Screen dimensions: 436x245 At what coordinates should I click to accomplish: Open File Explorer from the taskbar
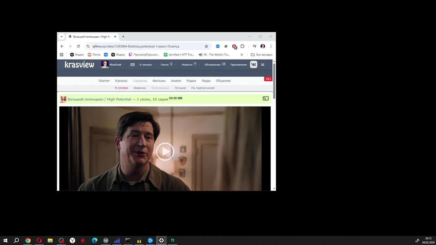[50, 240]
